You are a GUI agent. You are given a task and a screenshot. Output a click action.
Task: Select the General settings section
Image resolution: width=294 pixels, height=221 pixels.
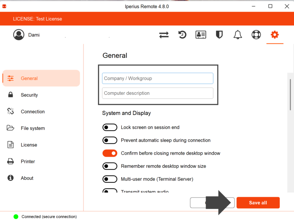(41, 78)
